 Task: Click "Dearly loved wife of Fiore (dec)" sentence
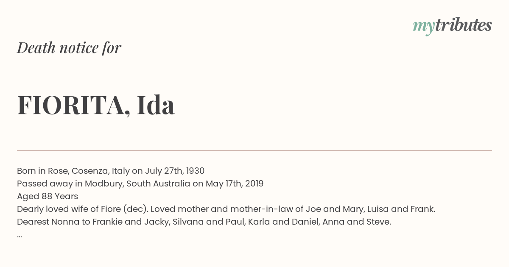[x=83, y=209]
